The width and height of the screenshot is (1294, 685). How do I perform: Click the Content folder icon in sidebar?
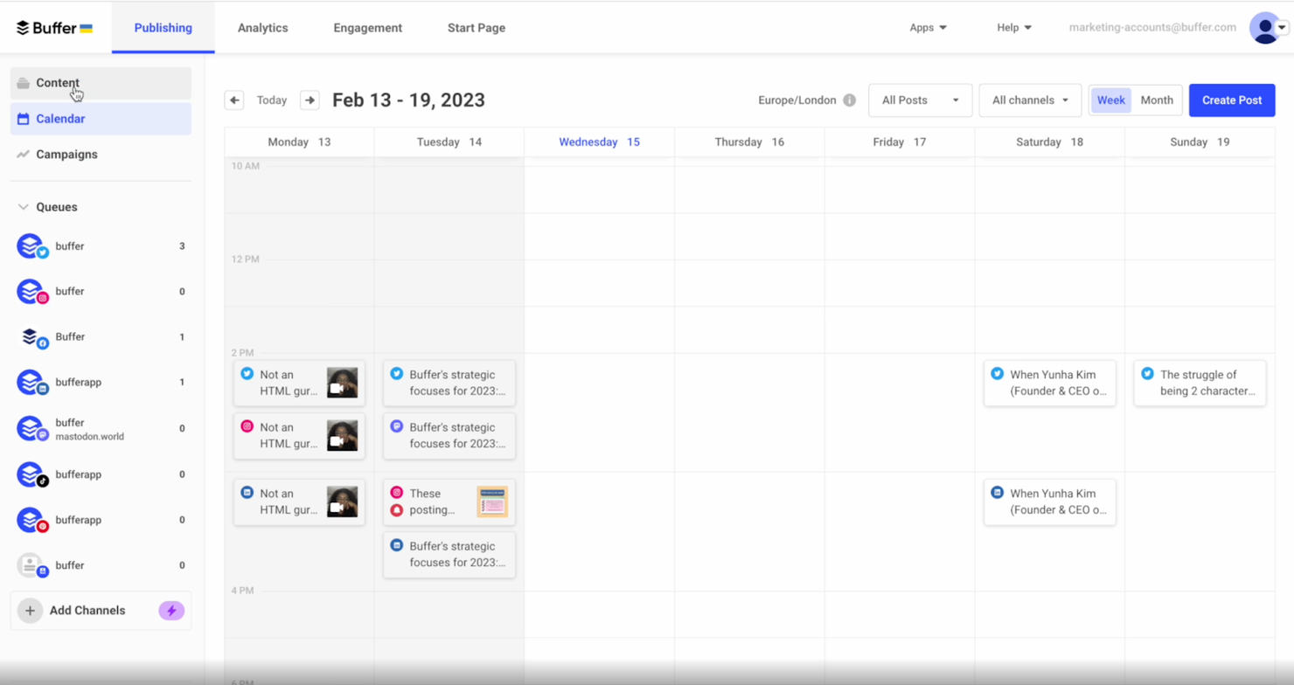(24, 83)
